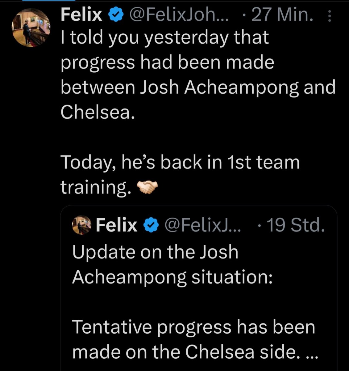This screenshot has height=371, width=349.
Task: Open the @FelixJ... handle in the quoted tweet
Action: coord(204,225)
